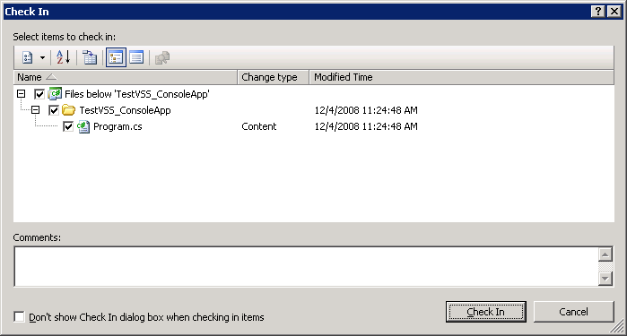Click inside the Comments text box
The height and width of the screenshot is (336, 627).
point(306,266)
